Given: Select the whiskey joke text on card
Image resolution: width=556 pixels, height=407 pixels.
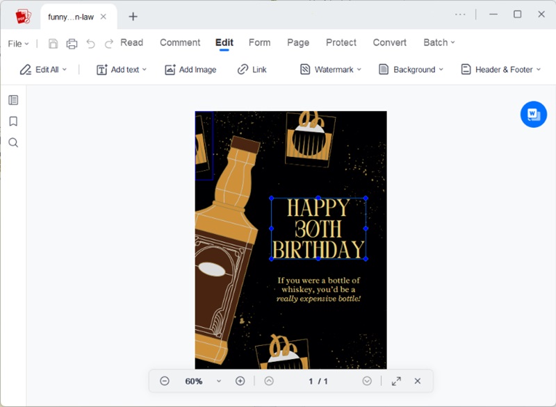Looking at the screenshot, I should point(319,290).
